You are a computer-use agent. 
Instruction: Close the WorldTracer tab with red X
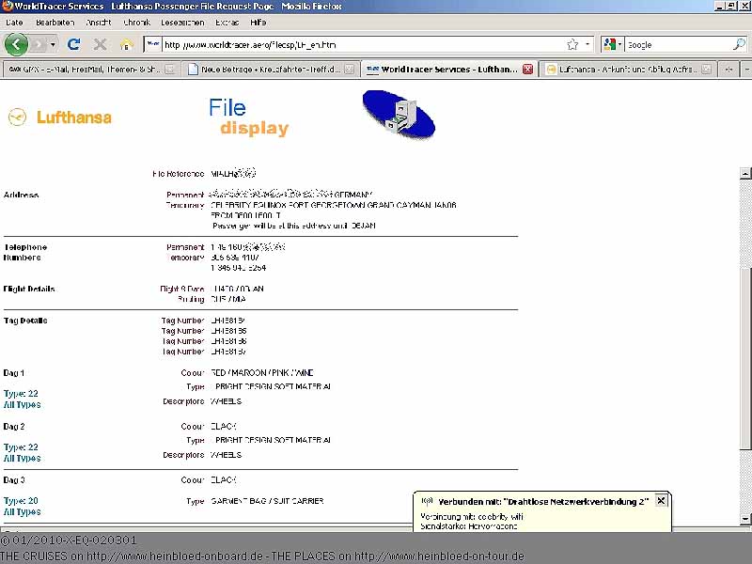coord(527,69)
